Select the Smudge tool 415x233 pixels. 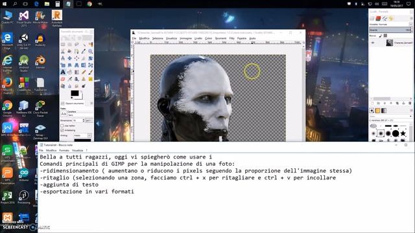tap(77, 86)
